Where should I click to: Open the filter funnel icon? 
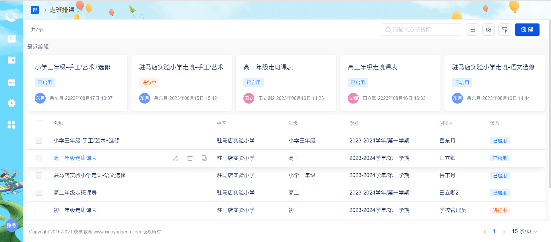(x=505, y=29)
